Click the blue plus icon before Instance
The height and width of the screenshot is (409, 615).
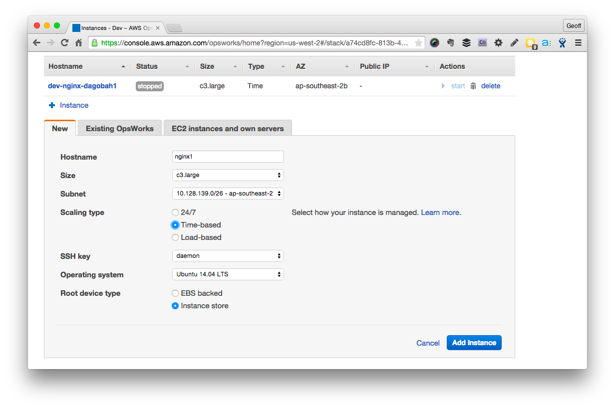(52, 105)
